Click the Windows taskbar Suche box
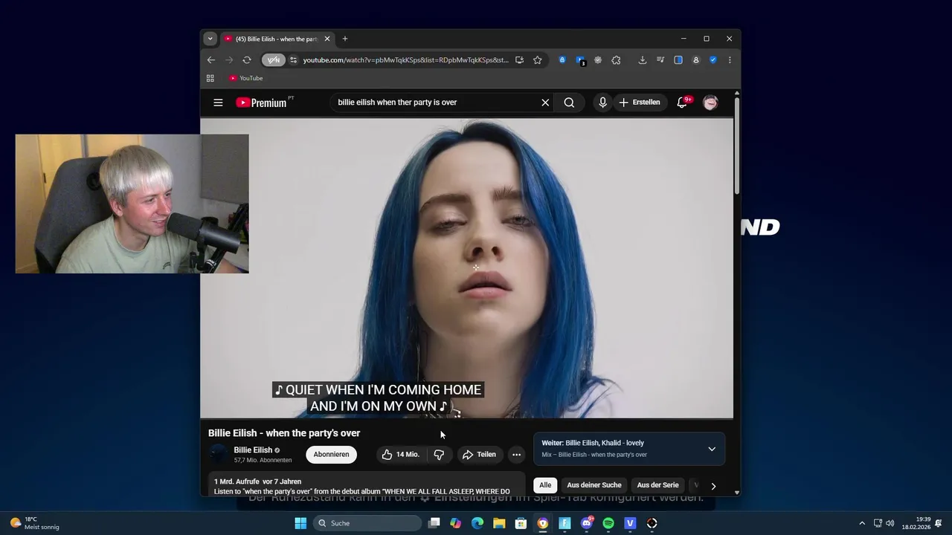Screen dimensions: 952x535 coord(367,523)
